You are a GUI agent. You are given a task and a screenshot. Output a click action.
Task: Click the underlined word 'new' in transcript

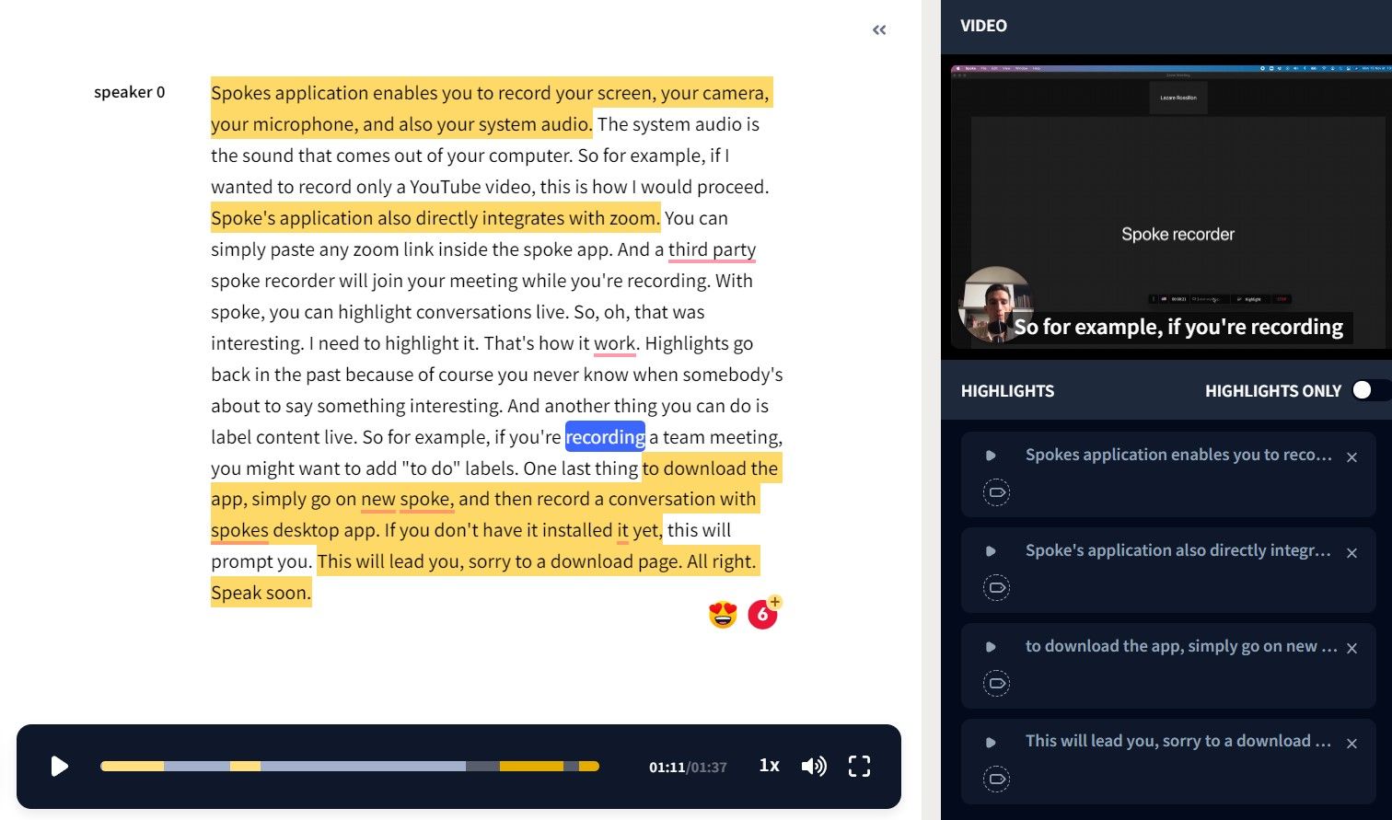[378, 499]
